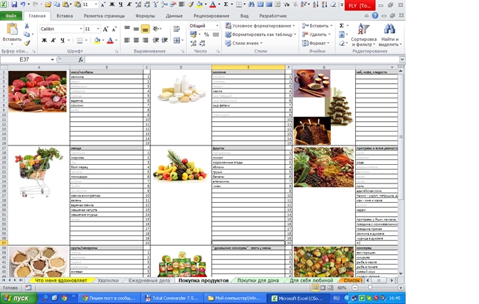Toggle italic formatting with К button
Image resolution: width=479 pixels, height=304 pixels.
[x=53, y=40]
